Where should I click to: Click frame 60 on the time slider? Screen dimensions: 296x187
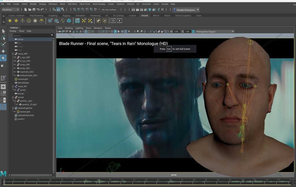[146, 182]
